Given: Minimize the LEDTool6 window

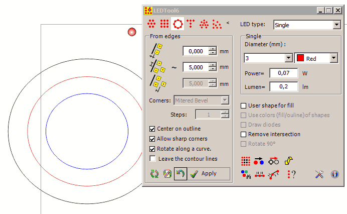Looking at the screenshot, I should tap(320, 11).
